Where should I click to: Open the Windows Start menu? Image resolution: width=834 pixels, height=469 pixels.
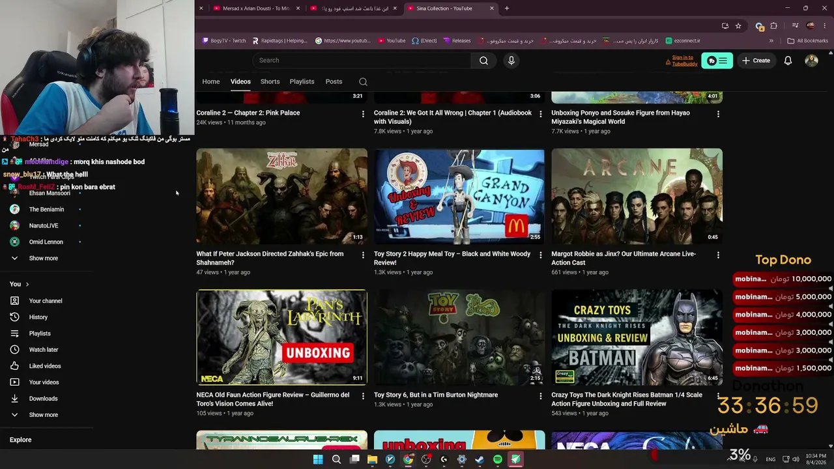pos(318,459)
